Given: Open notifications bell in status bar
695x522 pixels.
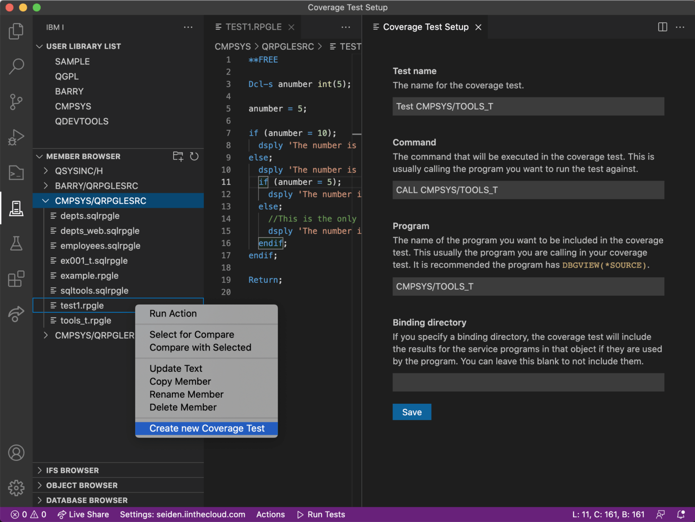Looking at the screenshot, I should tap(681, 514).
